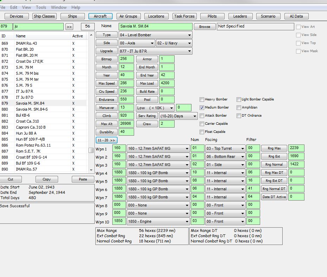Open the Tools menu

(41, 7)
